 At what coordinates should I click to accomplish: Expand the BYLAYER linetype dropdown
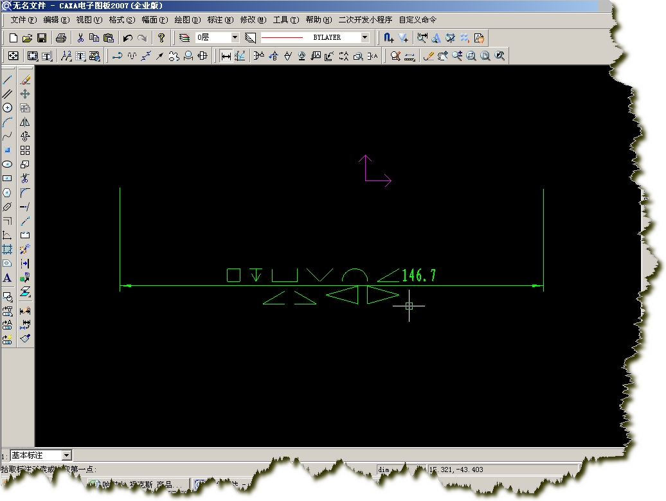(x=365, y=37)
